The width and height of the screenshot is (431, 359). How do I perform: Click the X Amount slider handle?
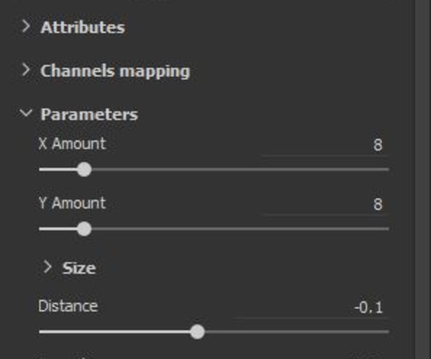coord(84,169)
